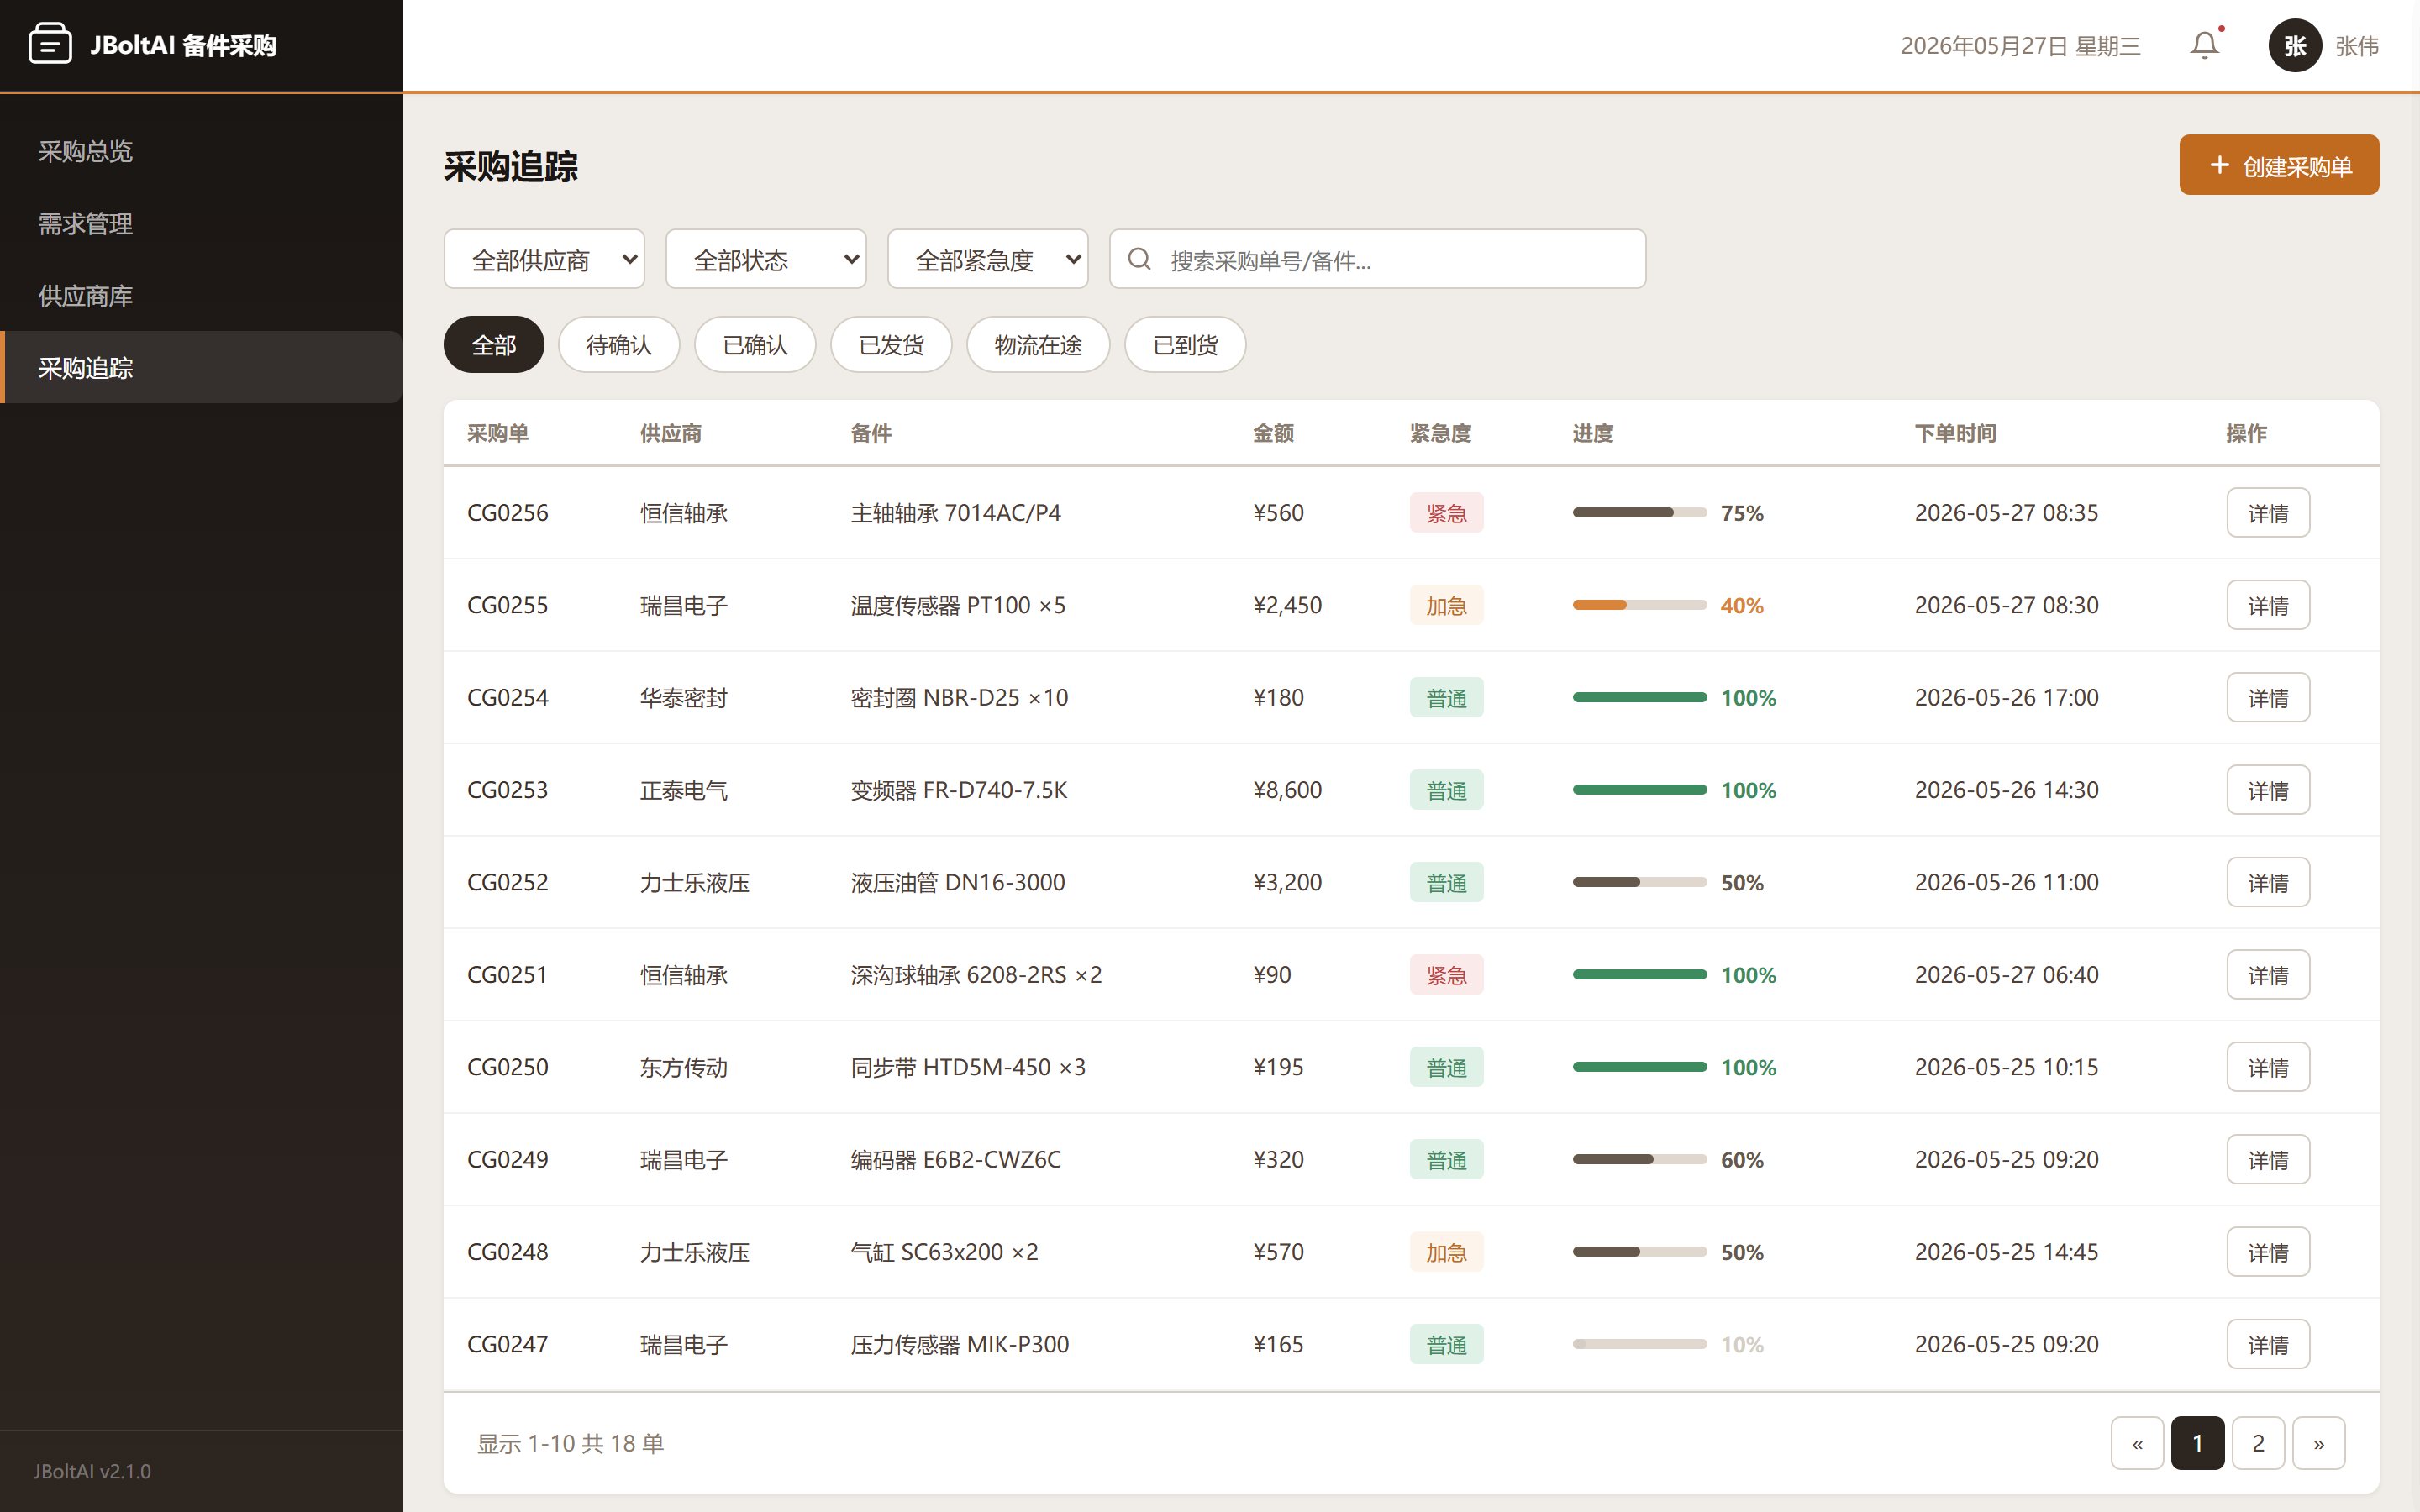
Task: Open 详情 for order CG0250
Action: (x=2268, y=1067)
